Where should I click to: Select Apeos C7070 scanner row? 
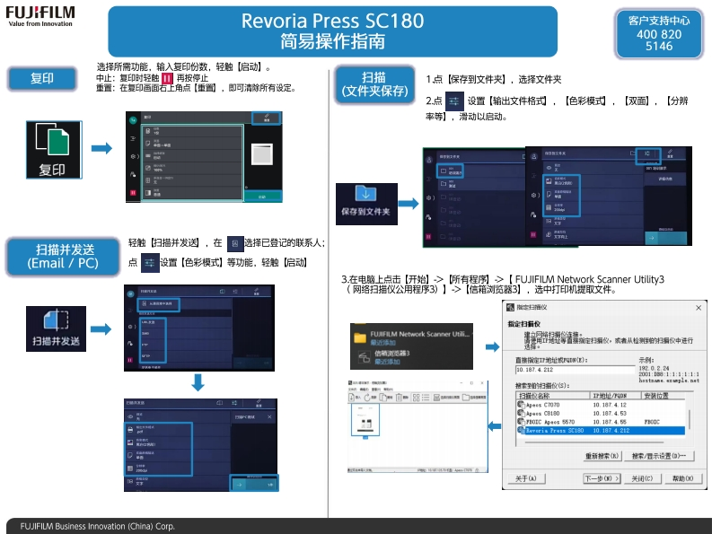point(601,405)
